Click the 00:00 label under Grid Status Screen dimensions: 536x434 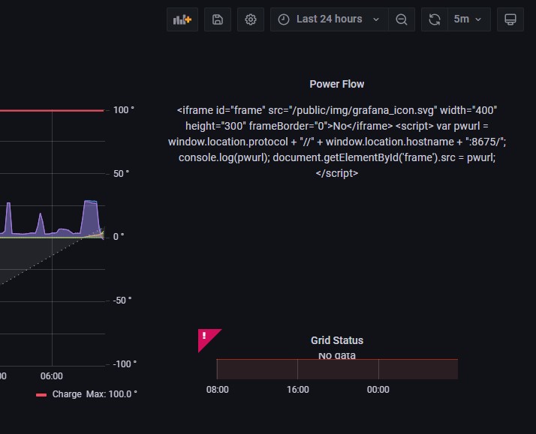[378, 390]
